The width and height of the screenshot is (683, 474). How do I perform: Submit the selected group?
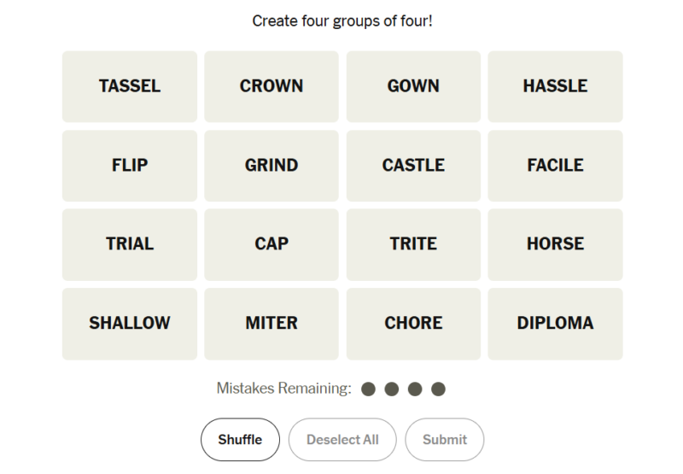coord(445,440)
